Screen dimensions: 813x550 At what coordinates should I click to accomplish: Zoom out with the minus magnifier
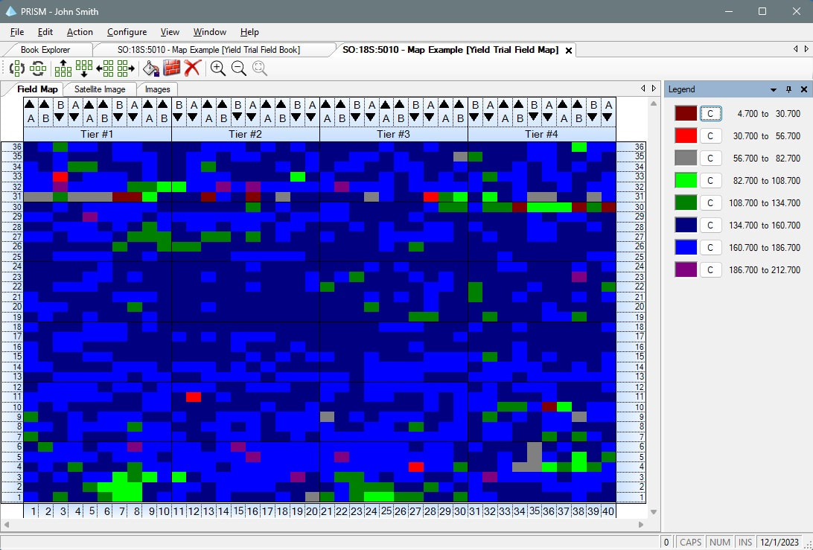coord(238,68)
